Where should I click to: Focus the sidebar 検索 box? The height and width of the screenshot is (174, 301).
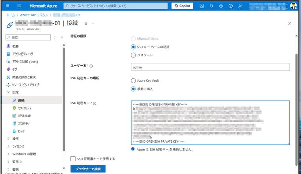[x=28, y=37]
